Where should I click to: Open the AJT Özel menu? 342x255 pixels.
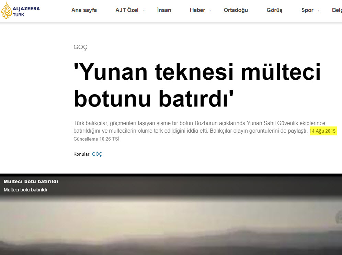(x=127, y=10)
